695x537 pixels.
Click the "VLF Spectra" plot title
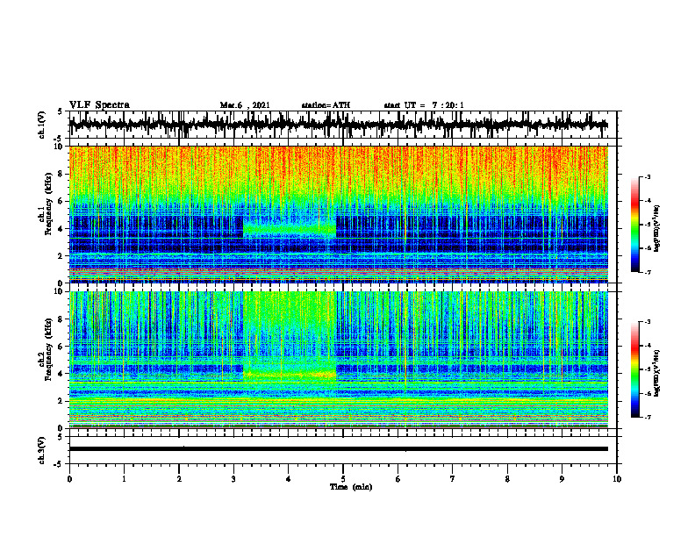tap(99, 105)
